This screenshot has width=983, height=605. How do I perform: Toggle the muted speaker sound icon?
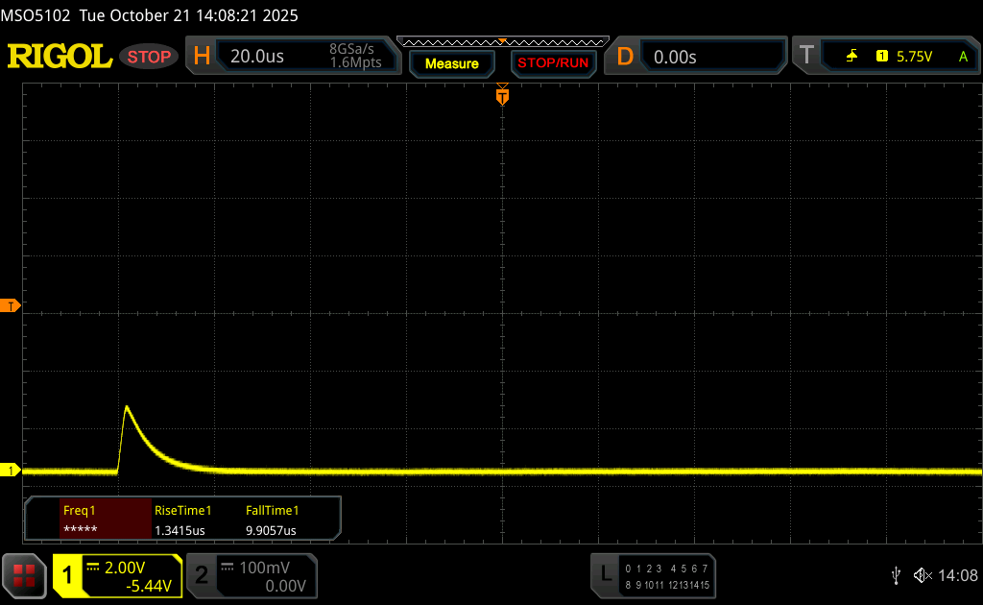[922, 575]
